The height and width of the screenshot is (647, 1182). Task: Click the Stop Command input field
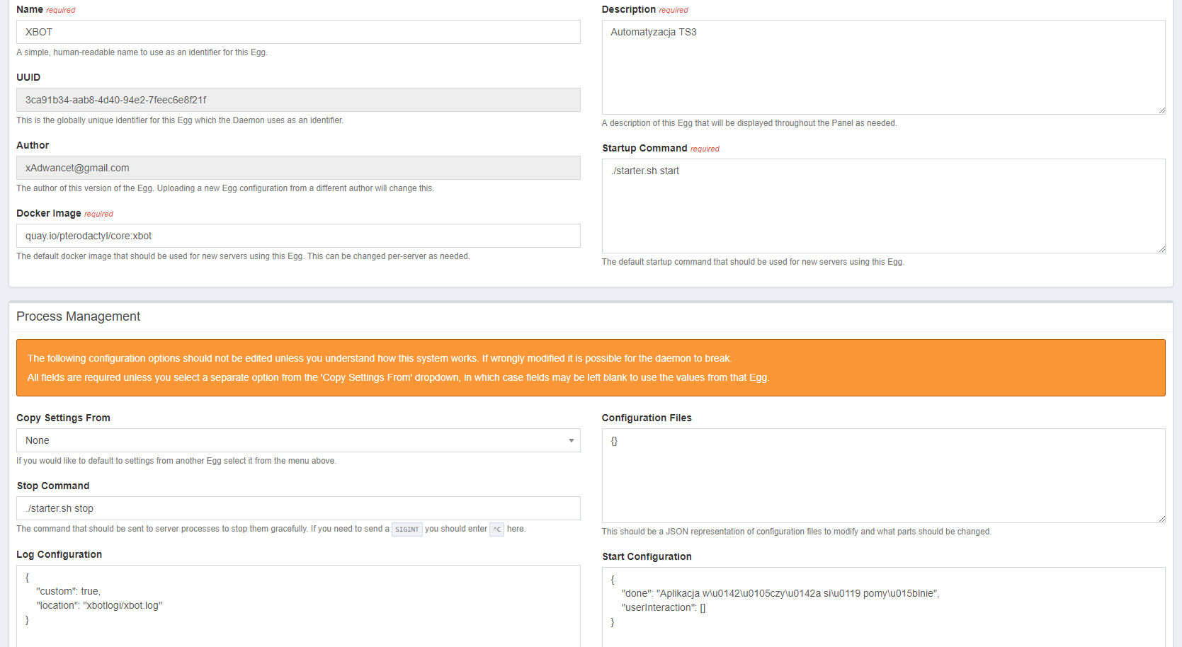297,508
